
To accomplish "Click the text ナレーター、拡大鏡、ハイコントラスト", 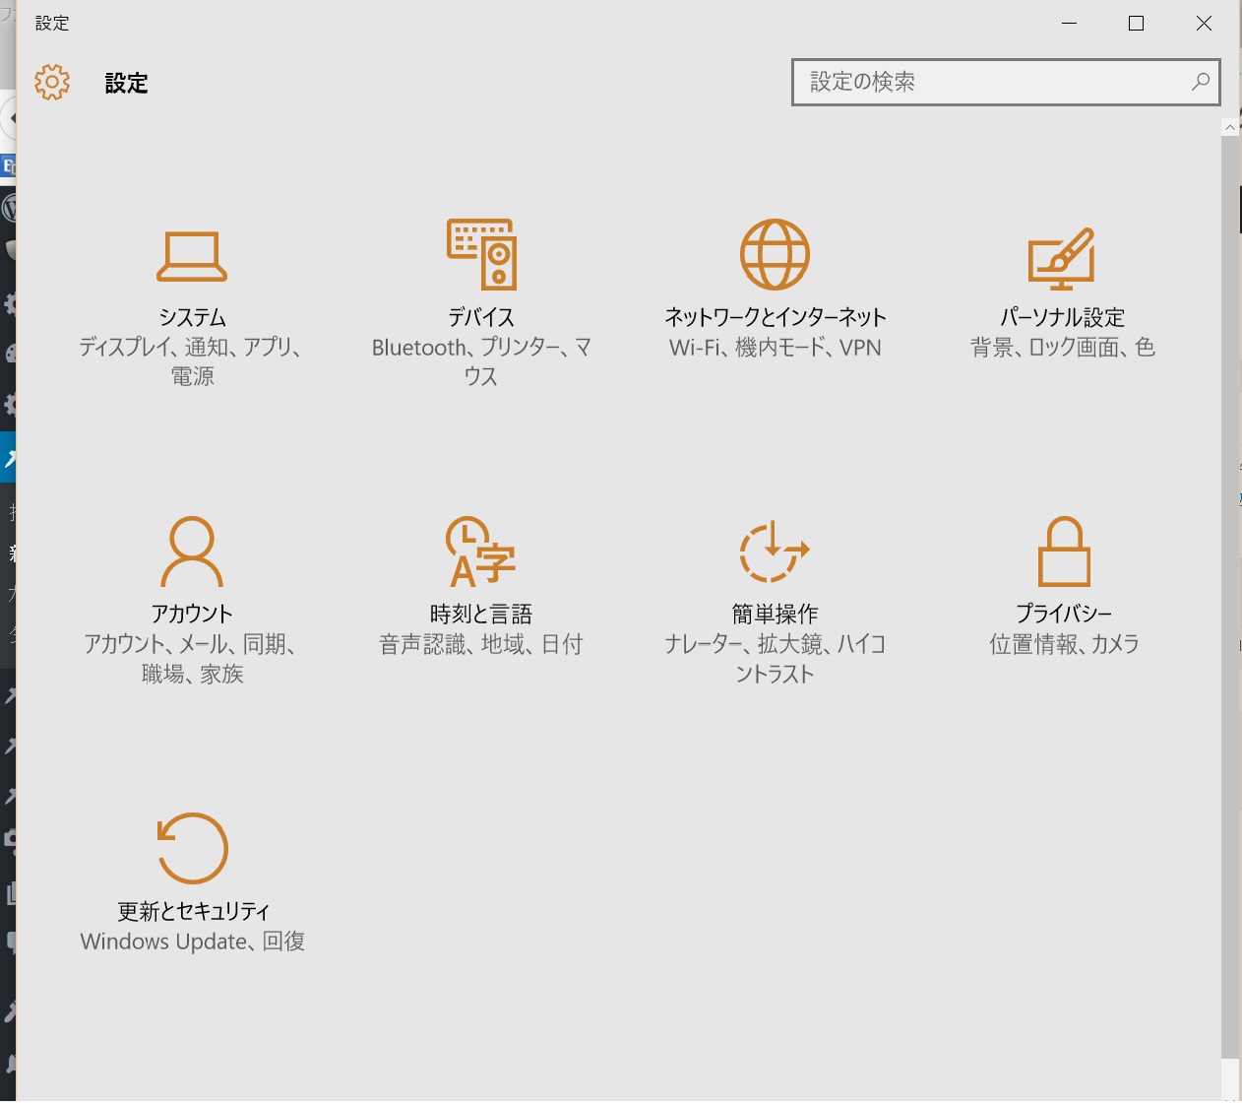I will [x=776, y=659].
